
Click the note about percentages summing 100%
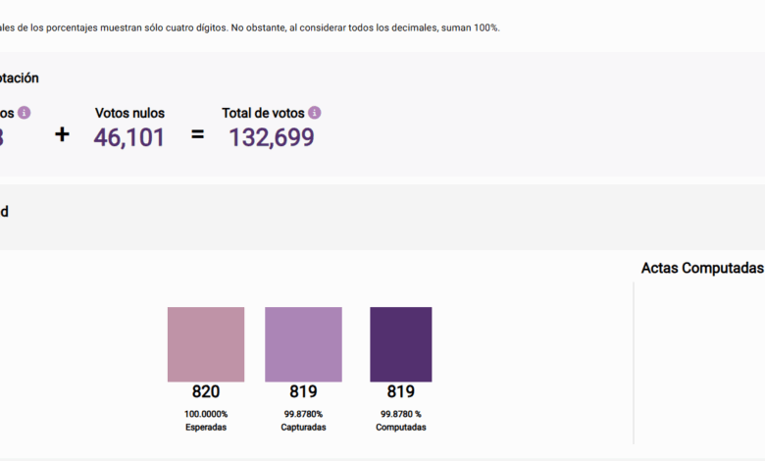coord(250,27)
